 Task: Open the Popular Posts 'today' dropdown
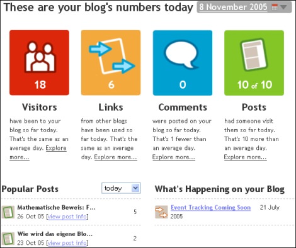pos(121,188)
